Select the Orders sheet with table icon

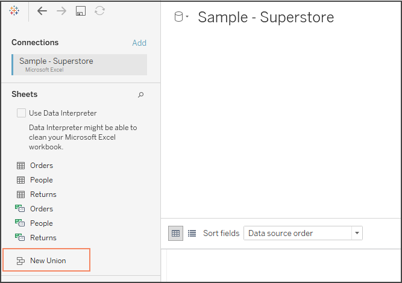[35, 166]
